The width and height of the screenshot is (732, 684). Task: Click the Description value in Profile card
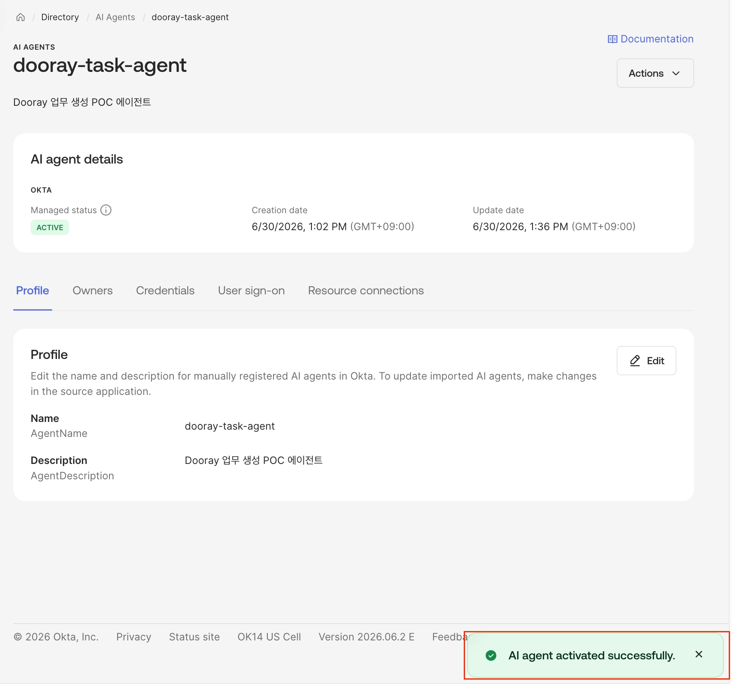pos(254,460)
